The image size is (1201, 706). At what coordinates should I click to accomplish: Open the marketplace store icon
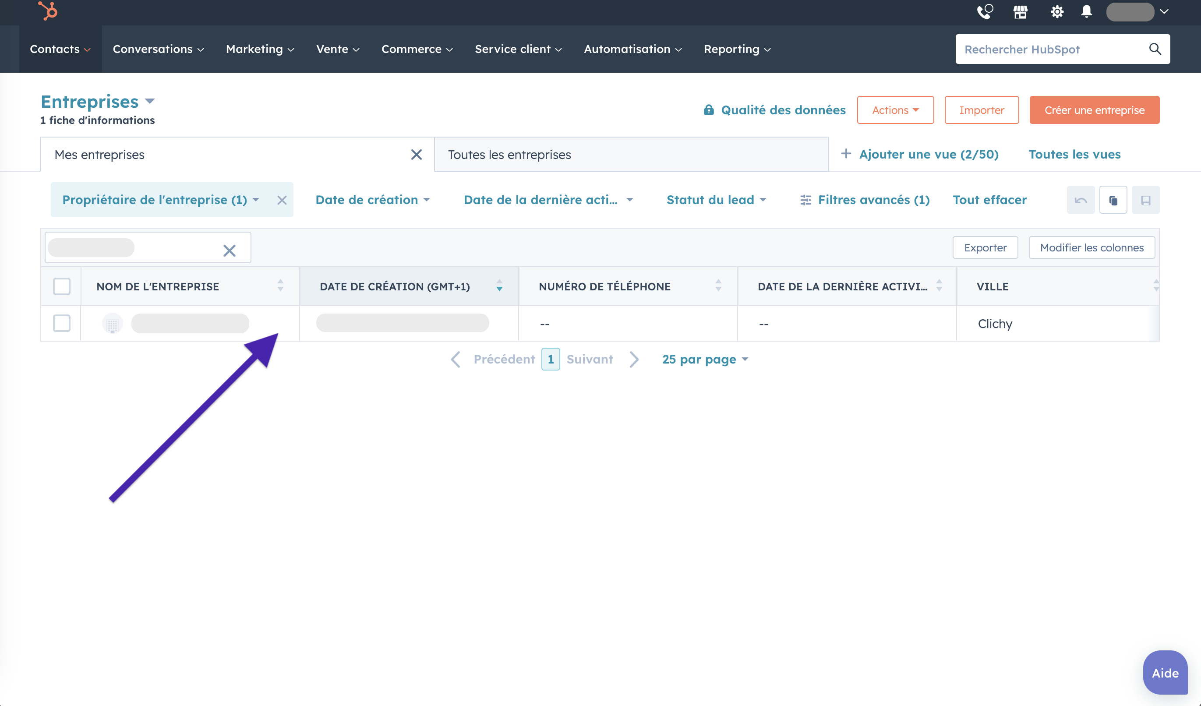[x=1021, y=11]
